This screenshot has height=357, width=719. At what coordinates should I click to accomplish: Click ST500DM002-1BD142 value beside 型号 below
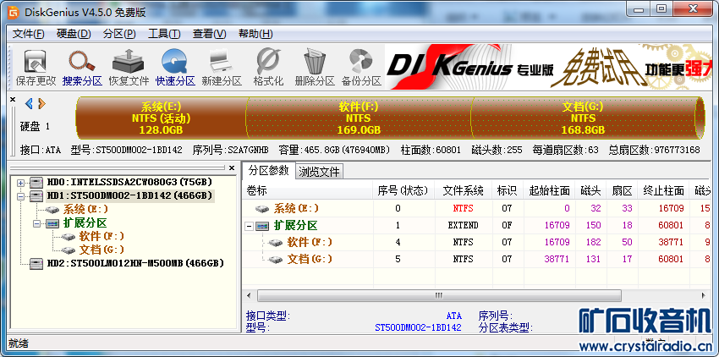tap(418, 327)
